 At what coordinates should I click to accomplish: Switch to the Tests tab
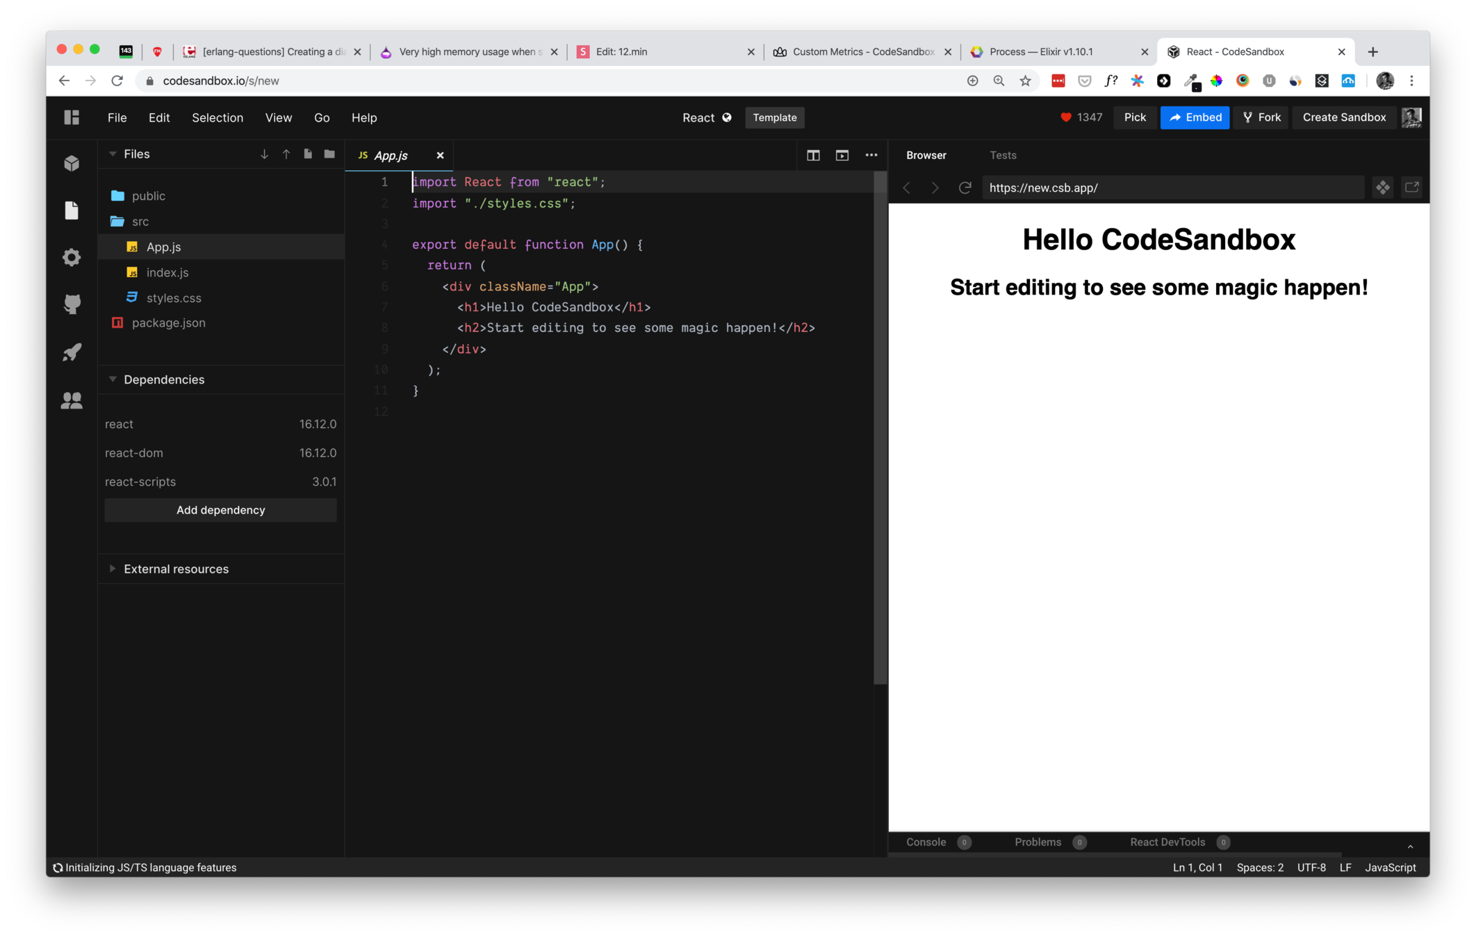1002,155
